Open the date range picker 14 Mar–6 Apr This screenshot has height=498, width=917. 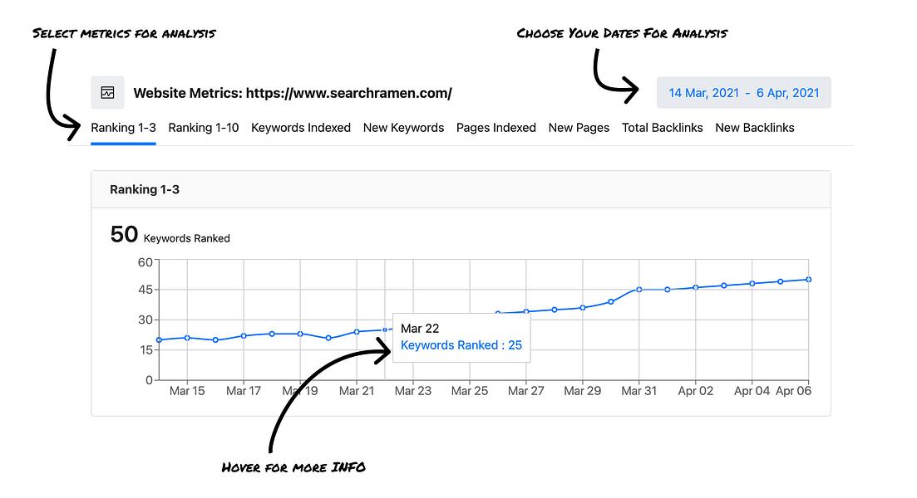(x=744, y=93)
